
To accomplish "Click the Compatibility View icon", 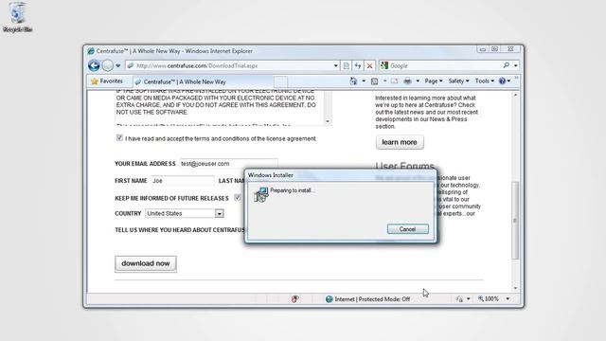I will 347,65.
